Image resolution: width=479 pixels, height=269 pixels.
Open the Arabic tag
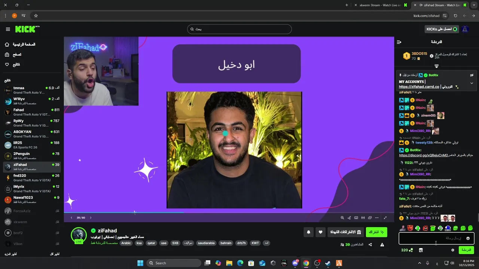(126, 243)
